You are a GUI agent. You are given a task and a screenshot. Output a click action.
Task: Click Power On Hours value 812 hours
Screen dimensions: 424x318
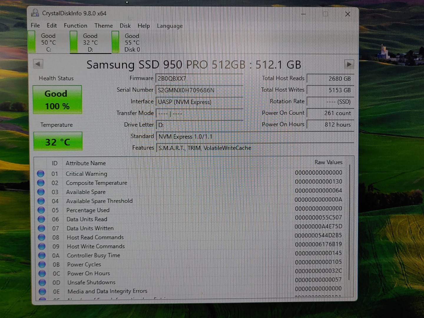tap(330, 125)
